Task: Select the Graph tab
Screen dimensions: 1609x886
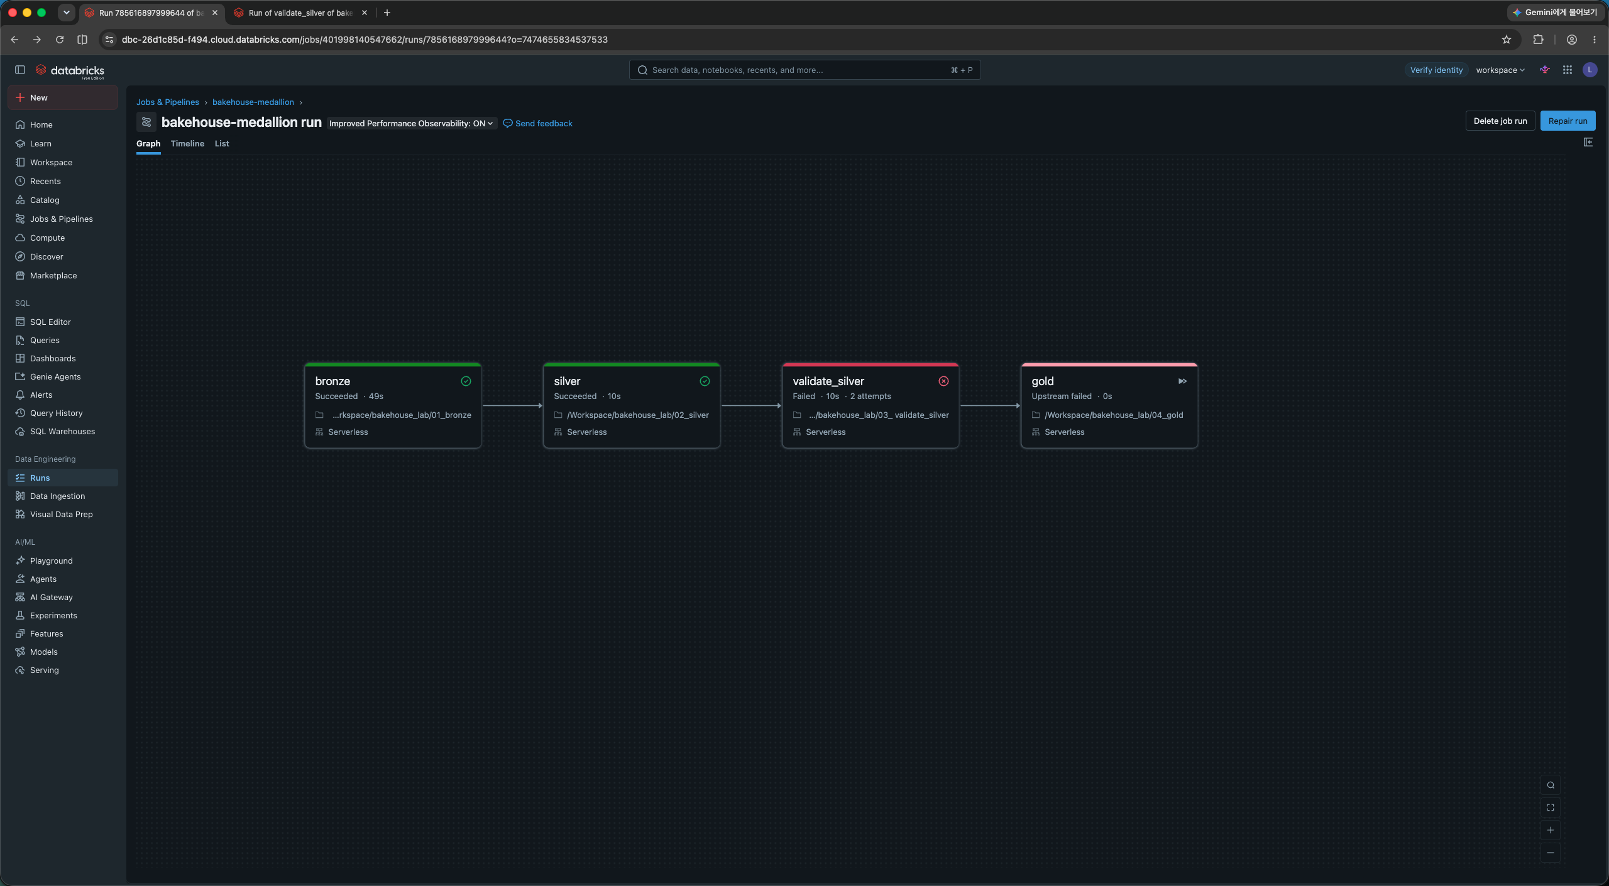Action: coord(148,143)
